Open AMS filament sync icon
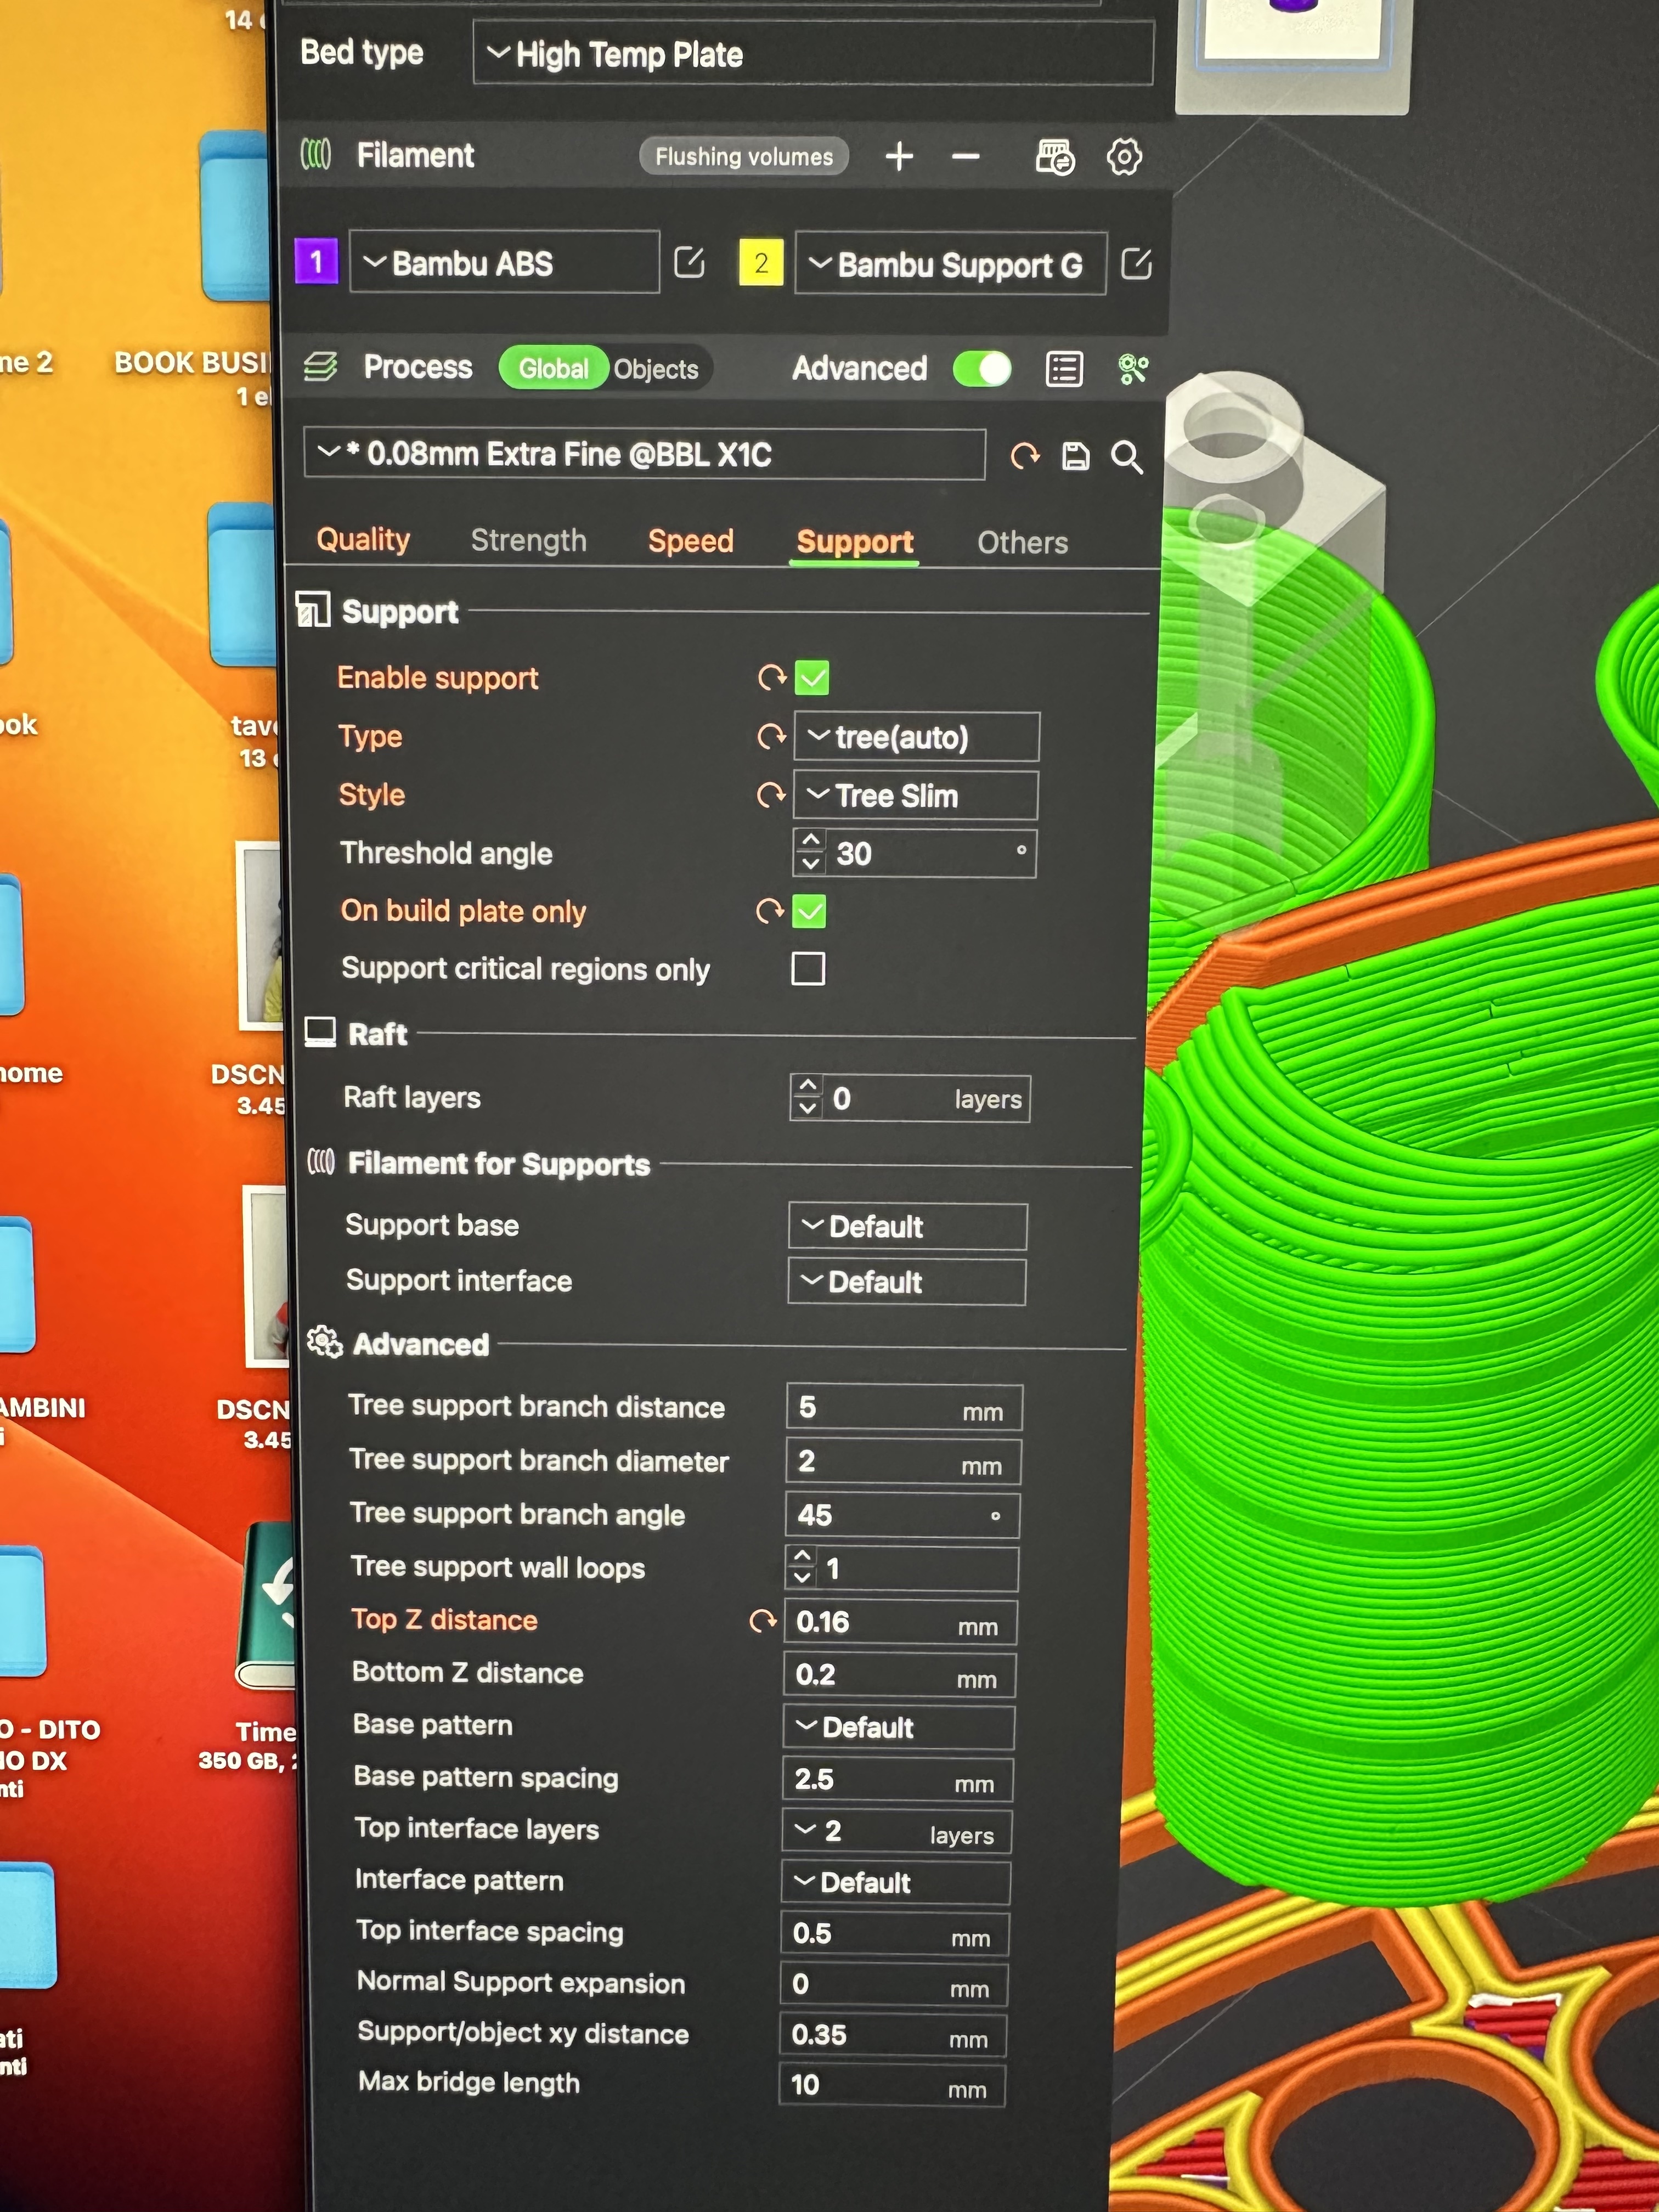 [x=1055, y=157]
